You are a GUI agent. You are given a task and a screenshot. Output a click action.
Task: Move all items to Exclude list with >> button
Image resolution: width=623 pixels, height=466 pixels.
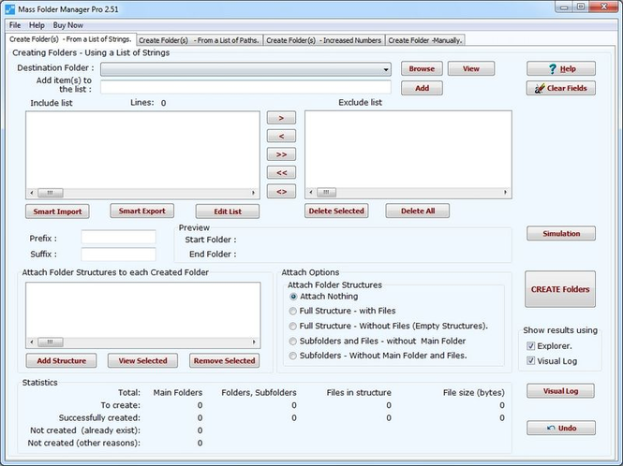pyautogui.click(x=281, y=154)
